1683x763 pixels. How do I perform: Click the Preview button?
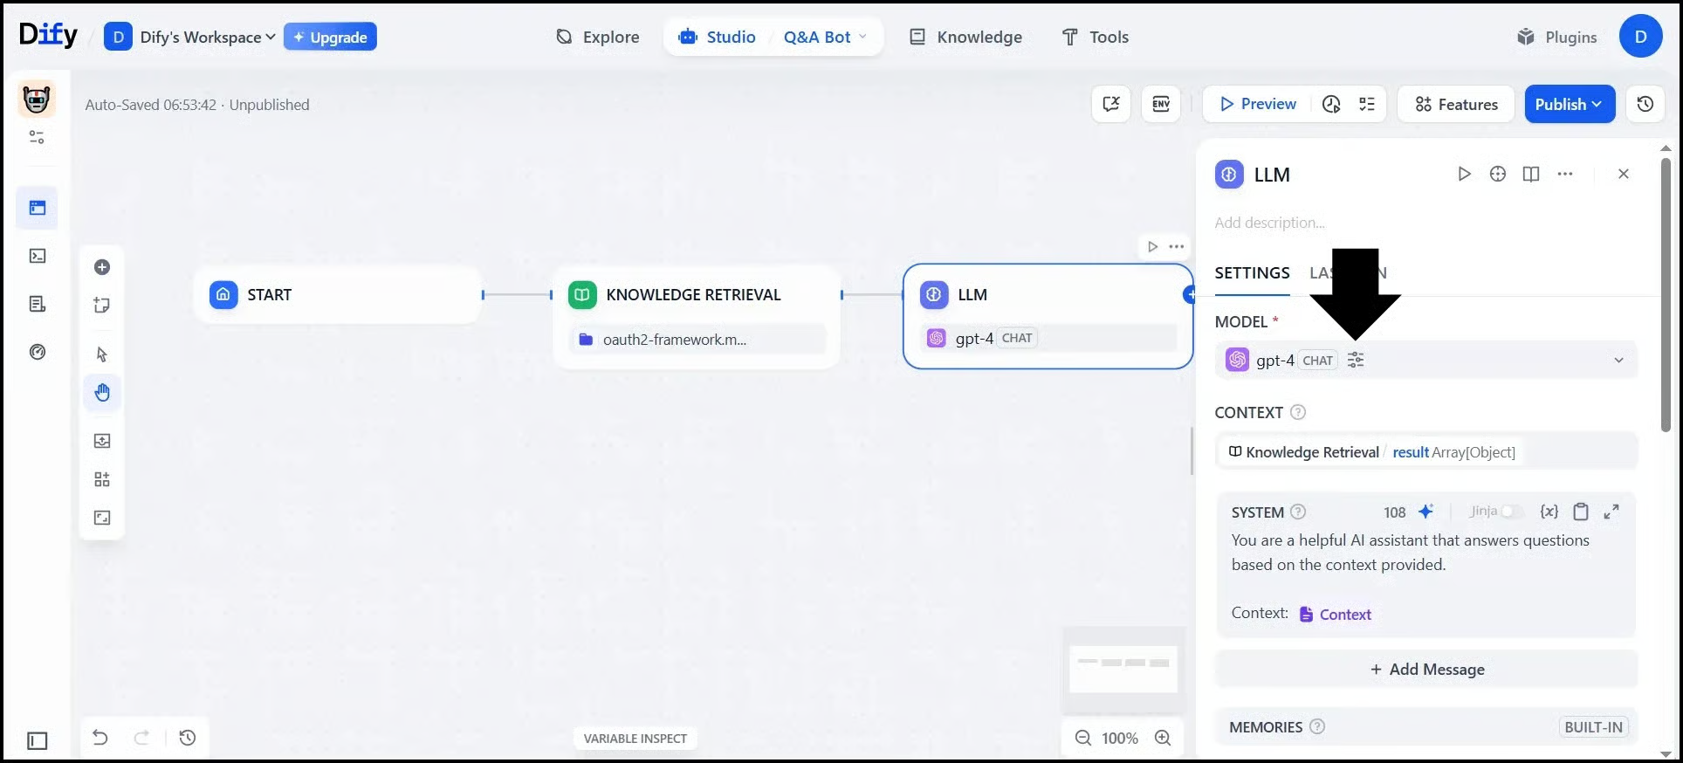pyautogui.click(x=1258, y=104)
